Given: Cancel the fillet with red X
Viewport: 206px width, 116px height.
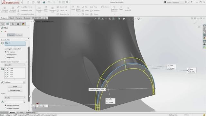Looking at the screenshot, I should click(5, 32).
